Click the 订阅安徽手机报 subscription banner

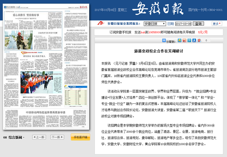(159, 32)
